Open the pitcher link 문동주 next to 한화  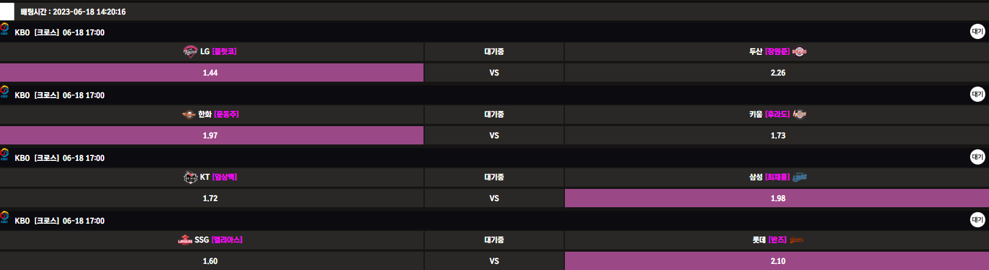point(226,115)
